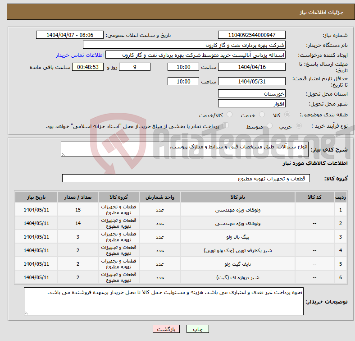Click the delivery province field خوزستان
The height and width of the screenshot is (341, 355).
(x=252, y=93)
